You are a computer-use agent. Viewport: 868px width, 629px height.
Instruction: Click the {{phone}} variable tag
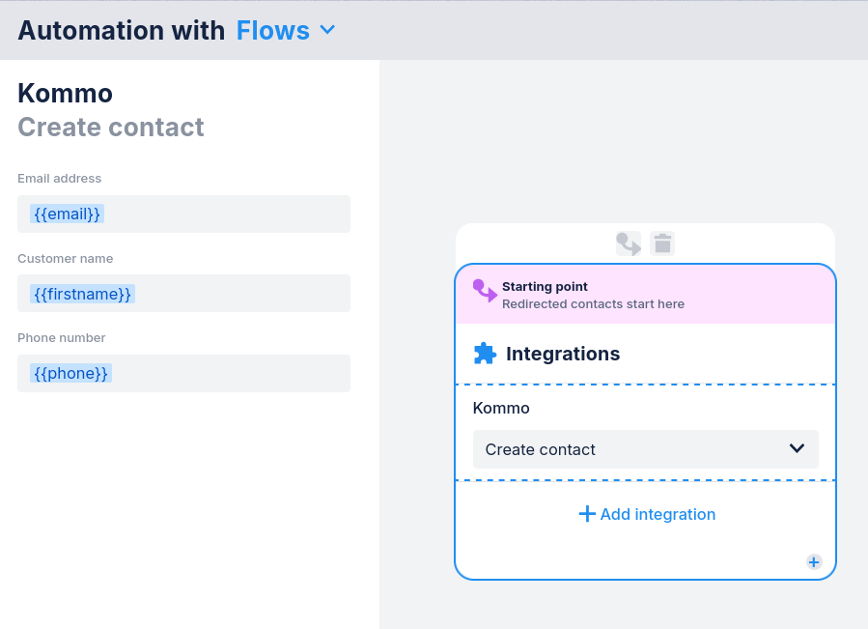pos(70,373)
